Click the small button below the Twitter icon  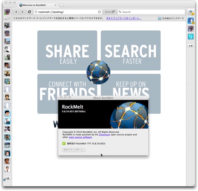coord(191,46)
